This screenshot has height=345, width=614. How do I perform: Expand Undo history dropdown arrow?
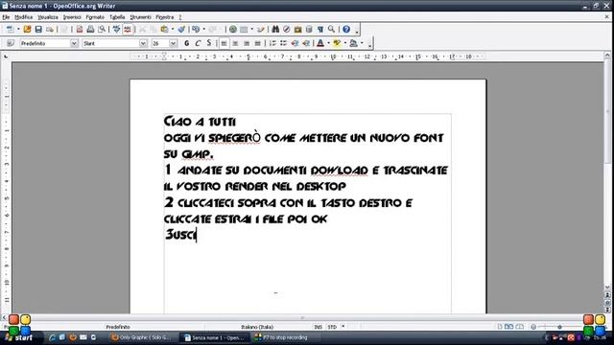(x=204, y=30)
